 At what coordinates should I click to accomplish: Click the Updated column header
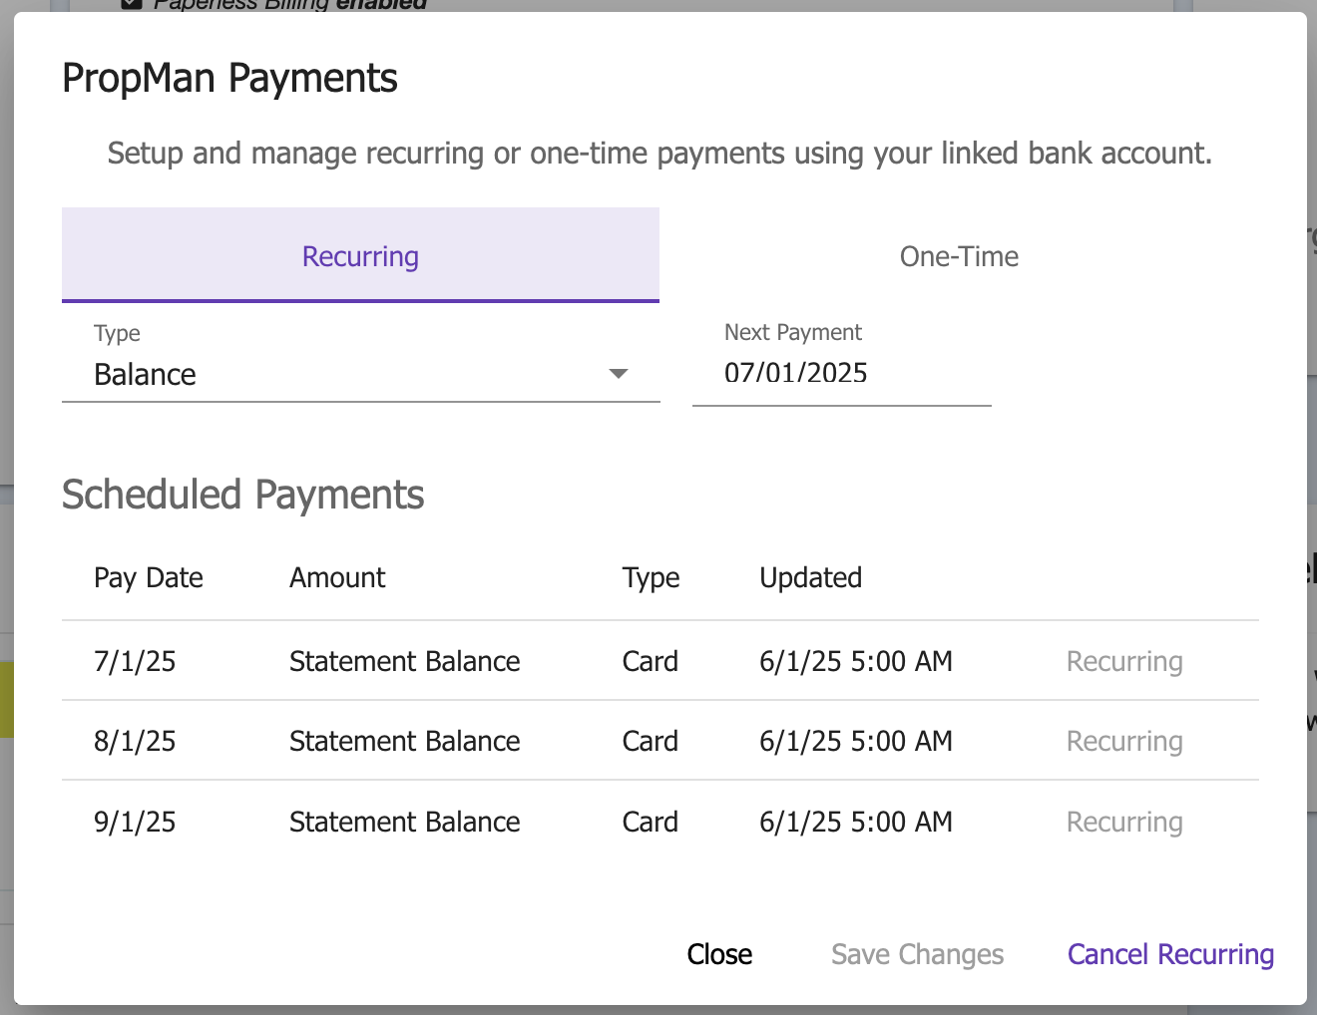pyautogui.click(x=810, y=577)
